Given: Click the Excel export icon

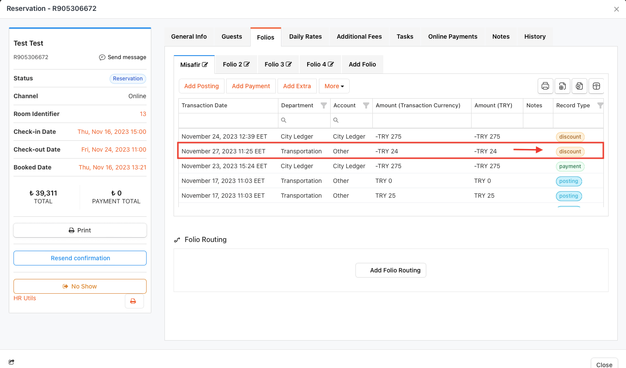Looking at the screenshot, I should 579,86.
